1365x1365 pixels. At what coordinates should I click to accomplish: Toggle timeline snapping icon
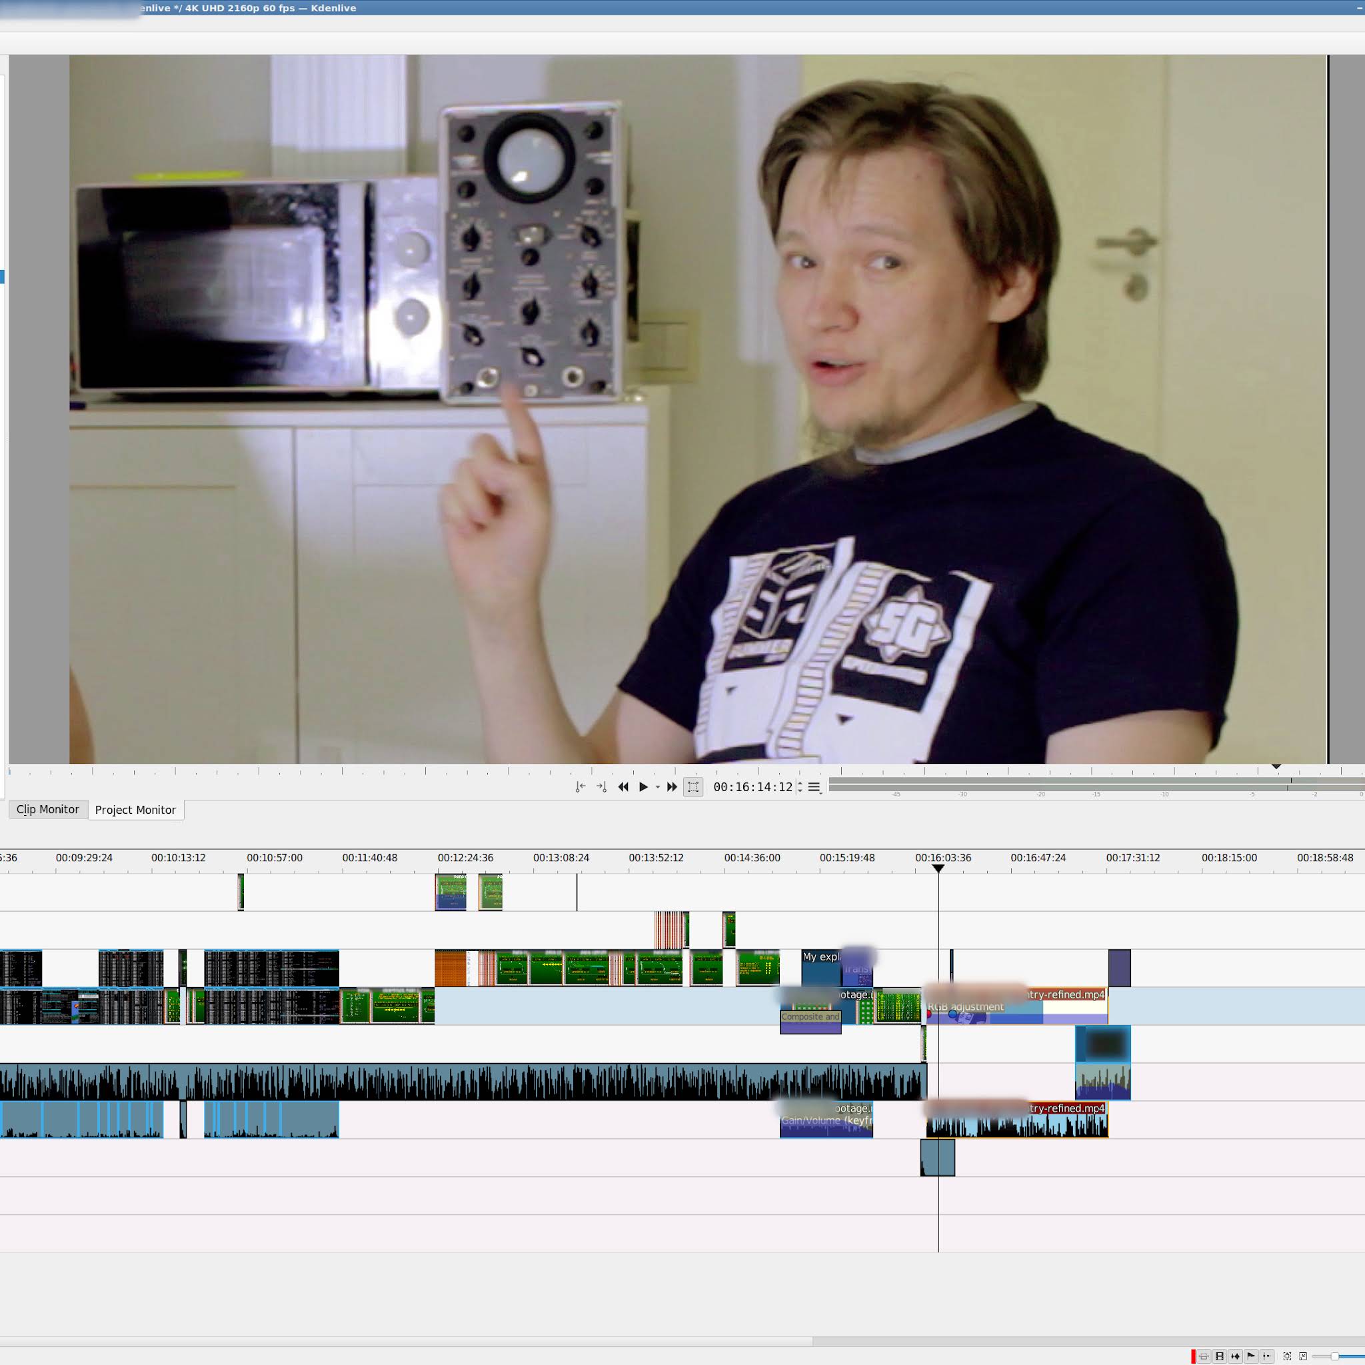pos(1267,1356)
